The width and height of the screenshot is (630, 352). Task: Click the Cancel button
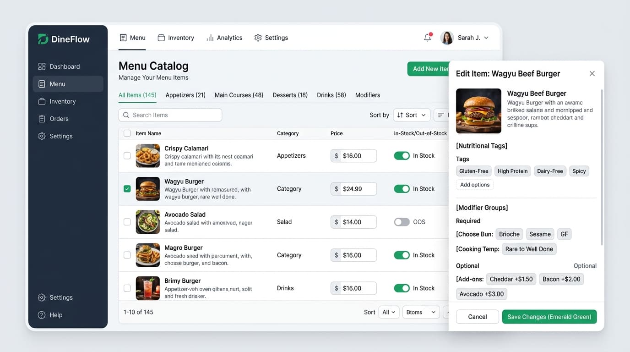coord(478,317)
